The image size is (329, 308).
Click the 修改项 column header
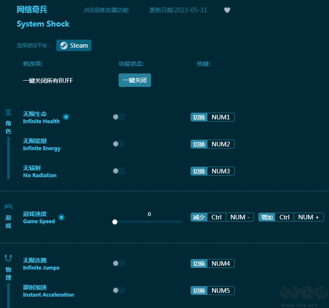coord(33,64)
